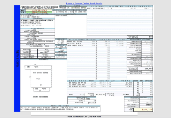Select the MISC. BLDG improvement row
The image size is (171, 118).
point(120,8)
